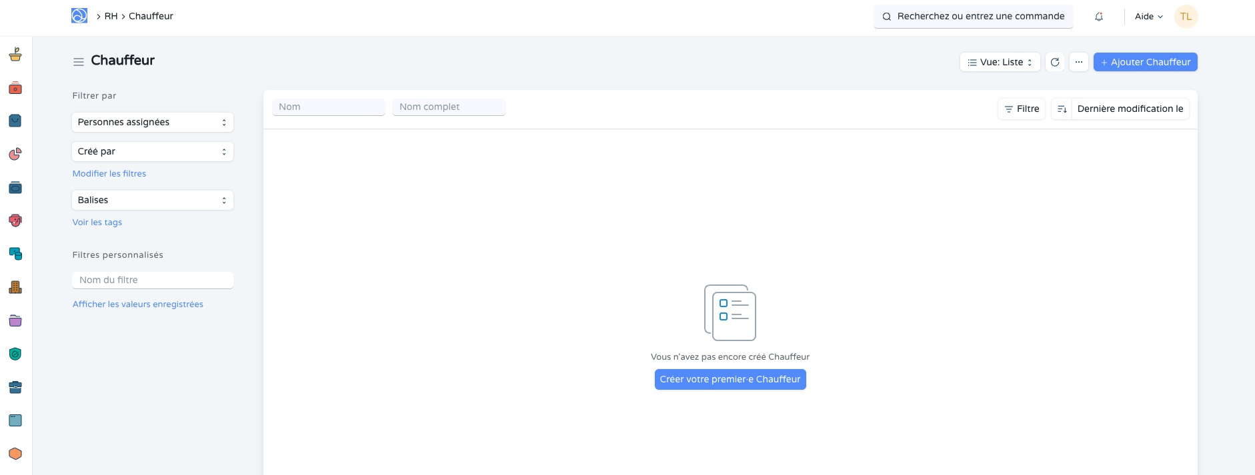Click Ajouter Chauffeur button

click(1145, 62)
